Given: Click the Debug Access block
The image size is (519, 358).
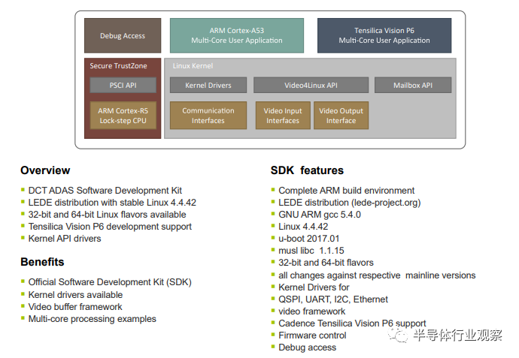Looking at the screenshot, I should 123,36.
